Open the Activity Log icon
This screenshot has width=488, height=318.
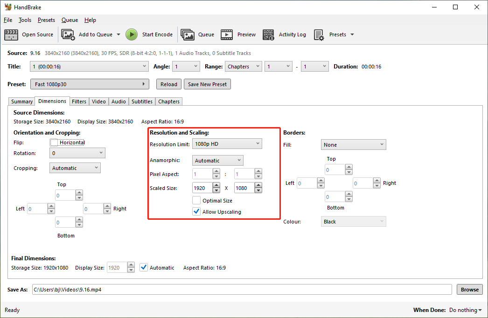268,34
